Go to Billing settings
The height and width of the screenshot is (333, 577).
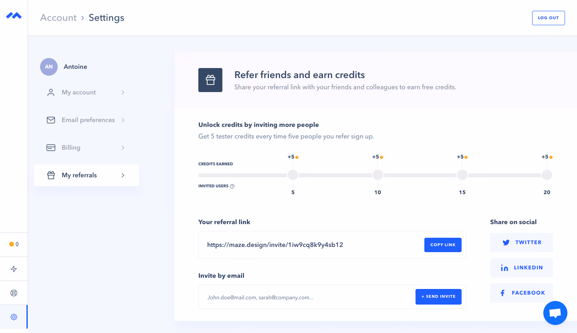87,148
